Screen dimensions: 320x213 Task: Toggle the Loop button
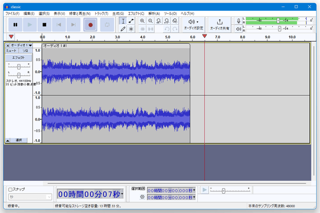107,25
